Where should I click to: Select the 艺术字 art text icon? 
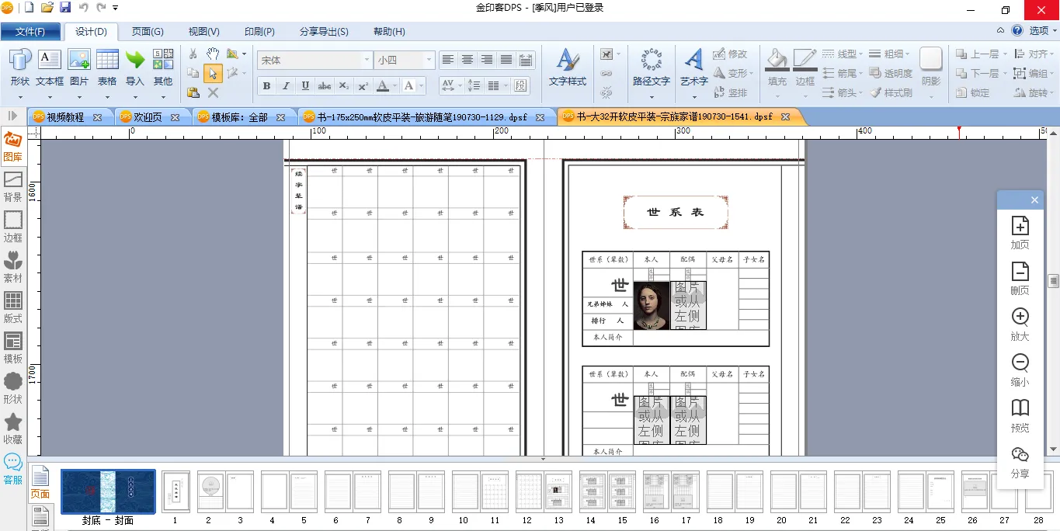tap(693, 67)
